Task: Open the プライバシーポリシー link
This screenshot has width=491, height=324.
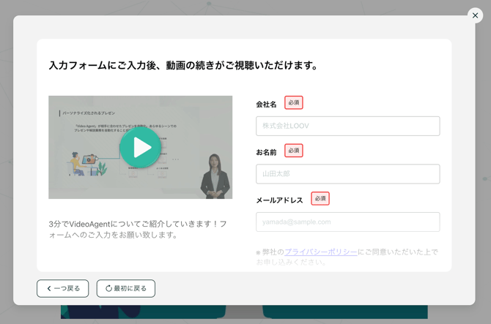Action: 321,252
